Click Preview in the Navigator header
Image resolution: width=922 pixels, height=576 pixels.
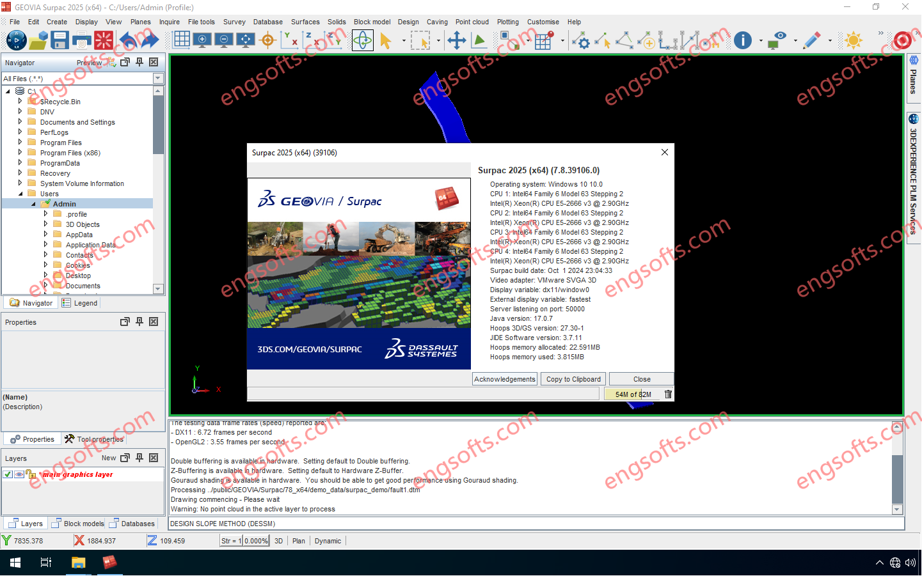[x=89, y=63]
